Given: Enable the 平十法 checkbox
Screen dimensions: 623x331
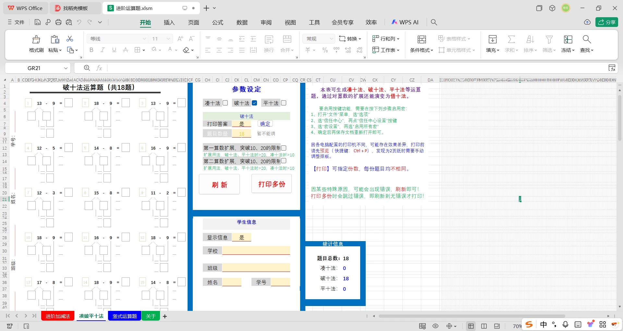Looking at the screenshot, I should point(284,103).
